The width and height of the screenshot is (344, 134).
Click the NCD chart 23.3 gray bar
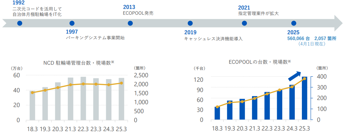point(96,99)
